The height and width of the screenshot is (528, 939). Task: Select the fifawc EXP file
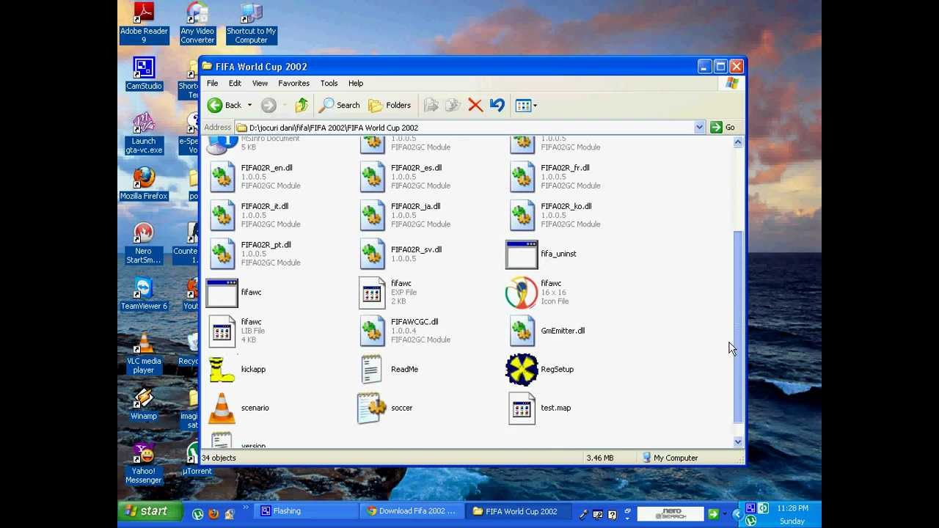pos(389,292)
